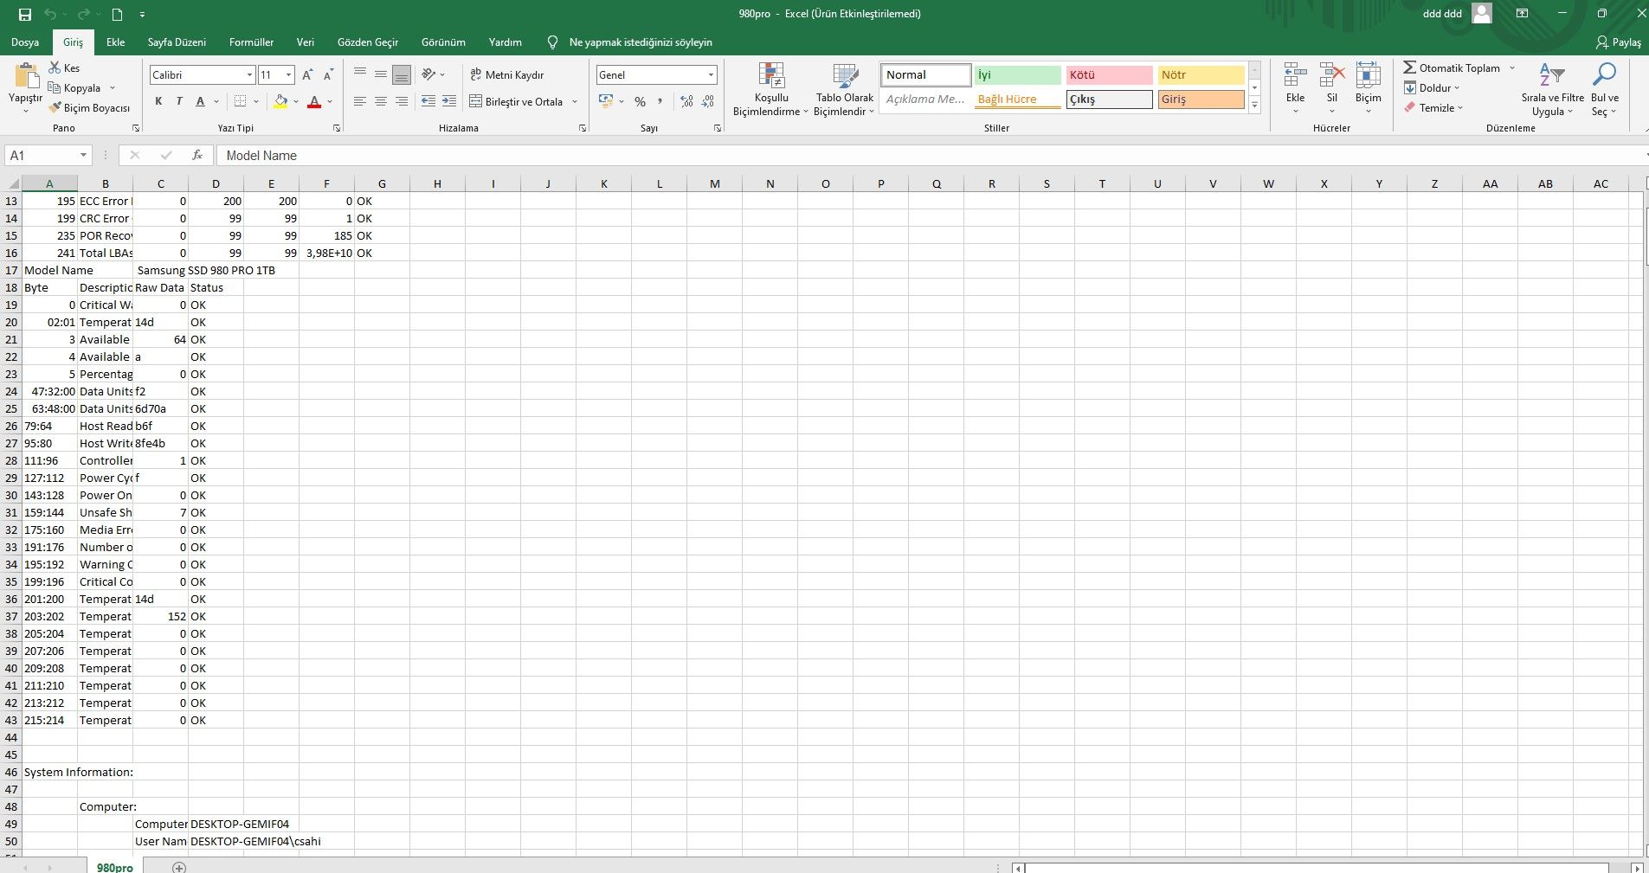Click Otomatik Toplam AutoSum
The height and width of the screenshot is (873, 1649).
pos(1452,67)
